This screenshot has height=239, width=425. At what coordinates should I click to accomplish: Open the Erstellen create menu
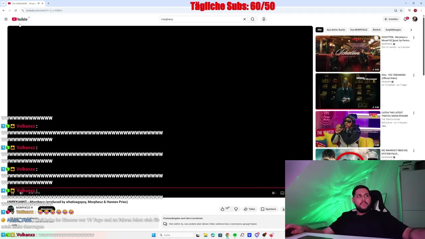coord(391,19)
